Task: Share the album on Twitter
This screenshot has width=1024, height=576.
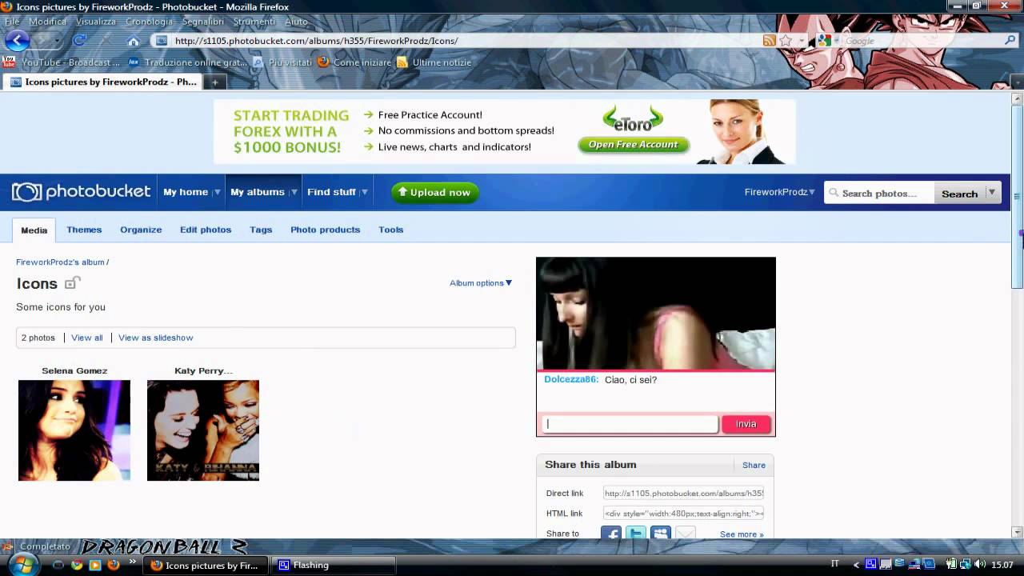Action: pos(636,534)
